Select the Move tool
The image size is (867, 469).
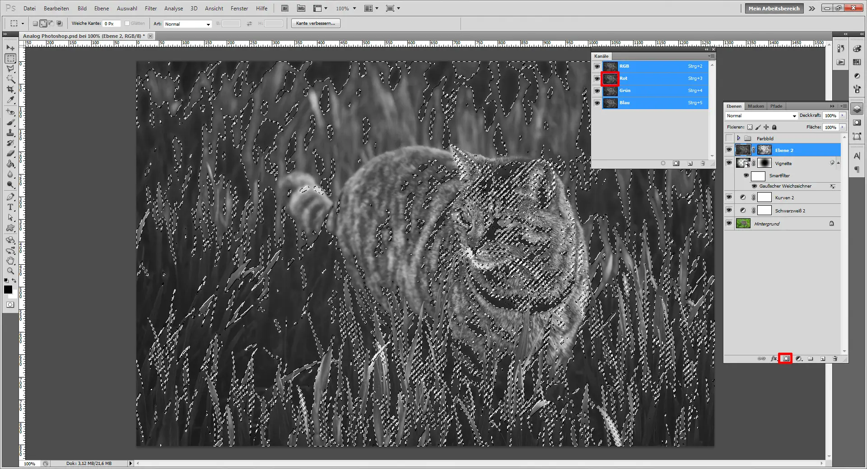[10, 47]
